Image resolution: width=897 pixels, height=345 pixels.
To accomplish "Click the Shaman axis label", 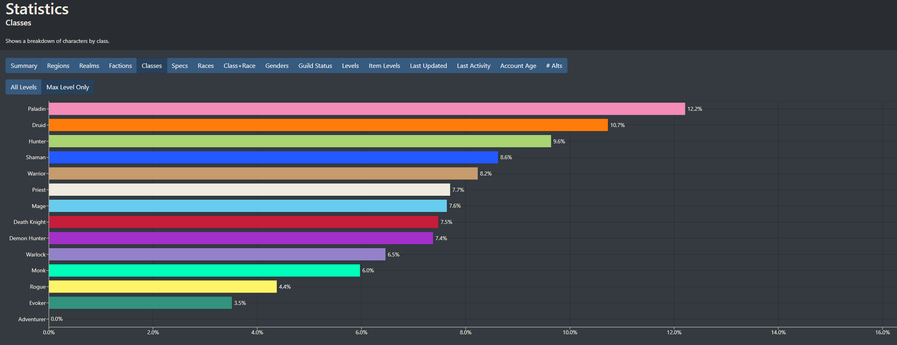I will (36, 157).
